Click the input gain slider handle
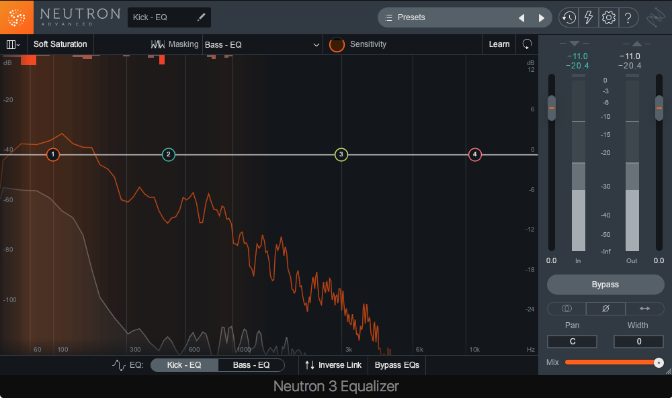 [x=552, y=108]
